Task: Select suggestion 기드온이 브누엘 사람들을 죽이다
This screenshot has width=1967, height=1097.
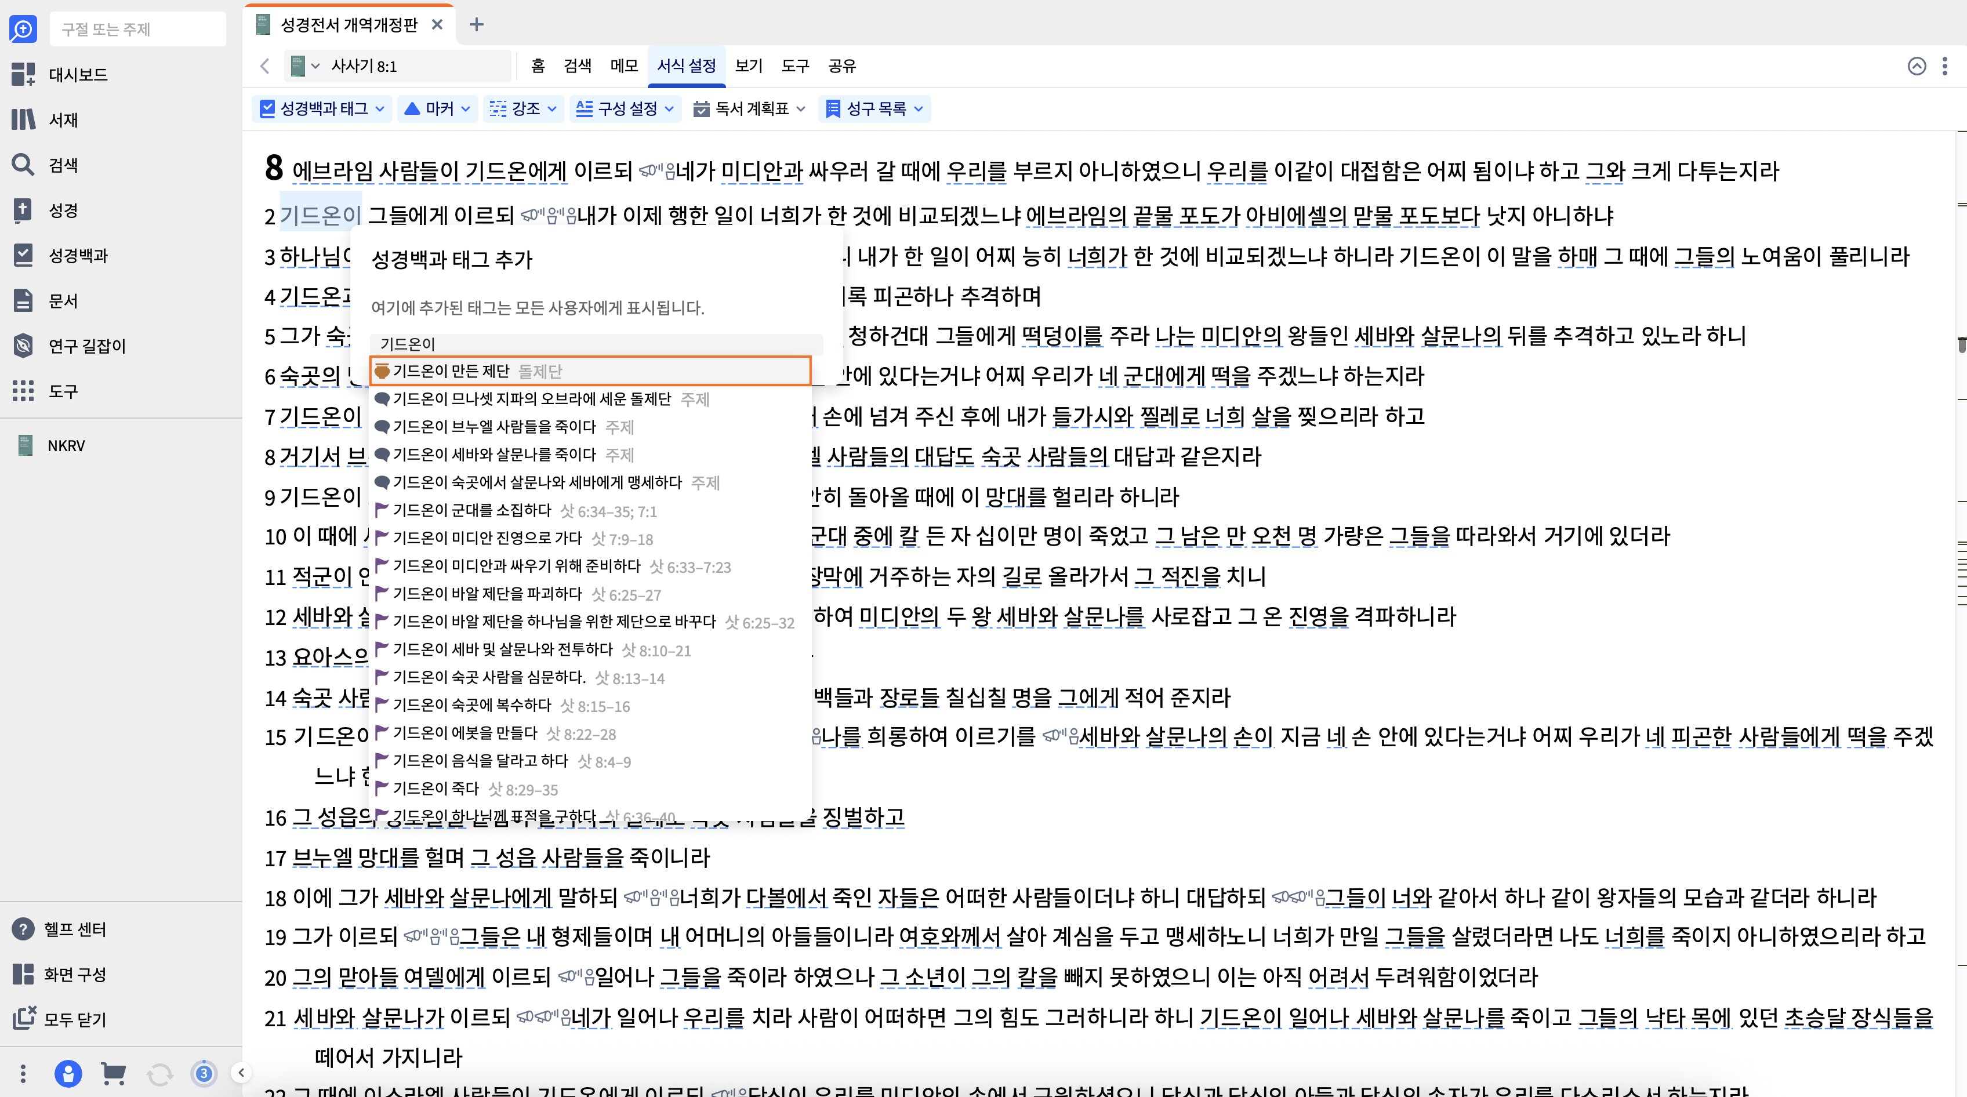Action: (x=590, y=427)
